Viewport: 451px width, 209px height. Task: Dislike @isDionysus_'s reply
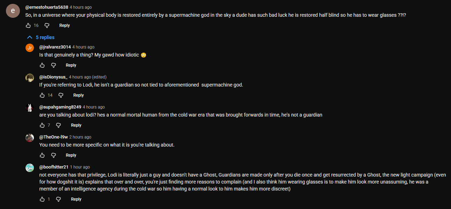61,95
